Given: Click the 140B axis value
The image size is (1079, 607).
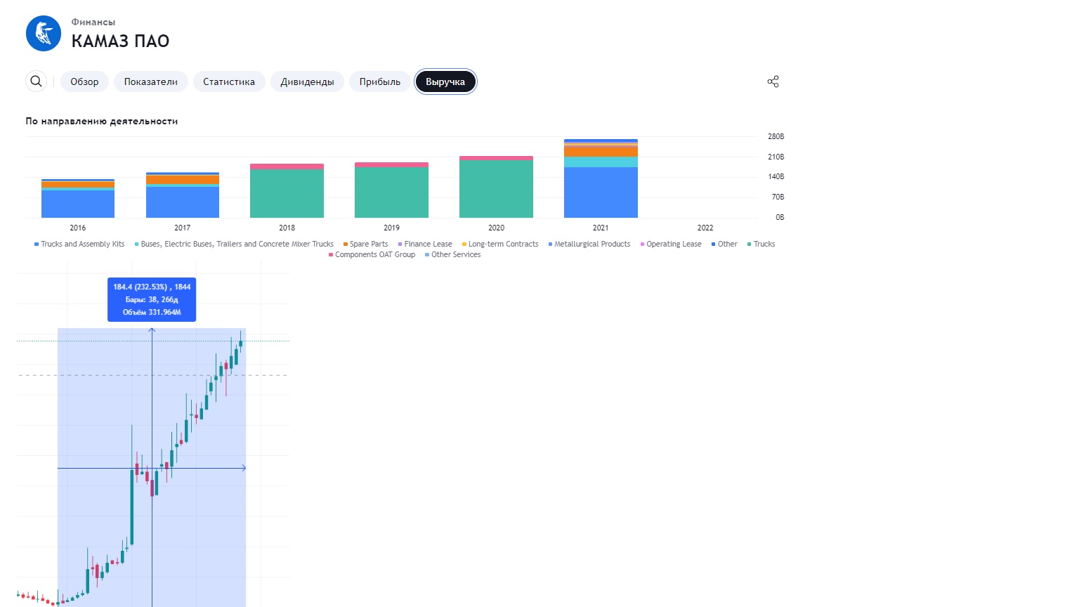Looking at the screenshot, I should [776, 176].
